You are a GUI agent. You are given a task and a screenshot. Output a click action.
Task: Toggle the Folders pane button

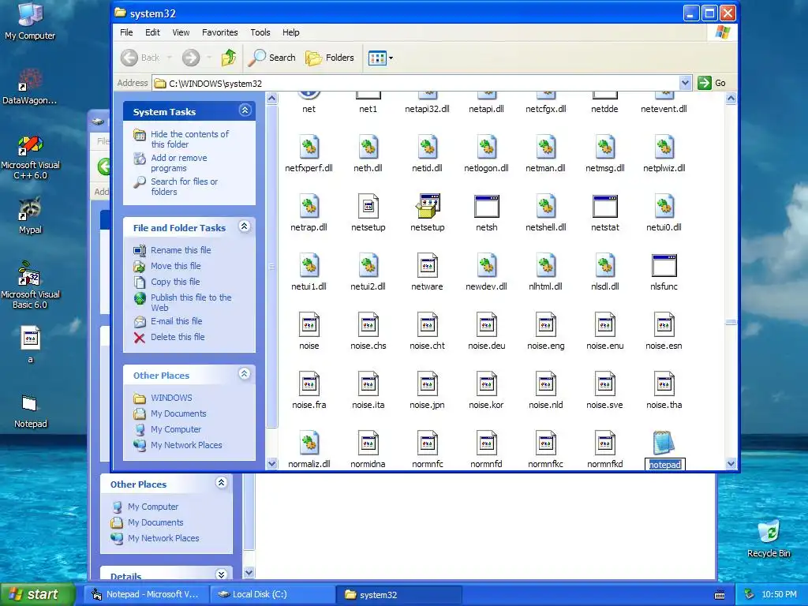tap(330, 57)
